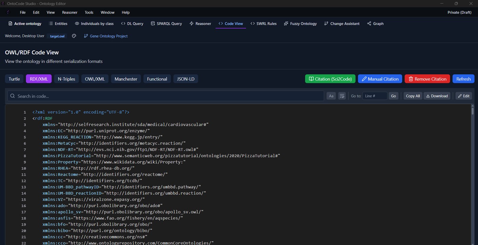Click the xmlns:apollo_sv line
Screen dimensions: 478x245
coord(123,212)
